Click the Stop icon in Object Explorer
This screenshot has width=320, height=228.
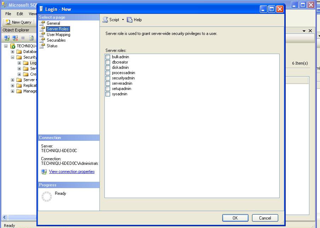click(x=23, y=38)
